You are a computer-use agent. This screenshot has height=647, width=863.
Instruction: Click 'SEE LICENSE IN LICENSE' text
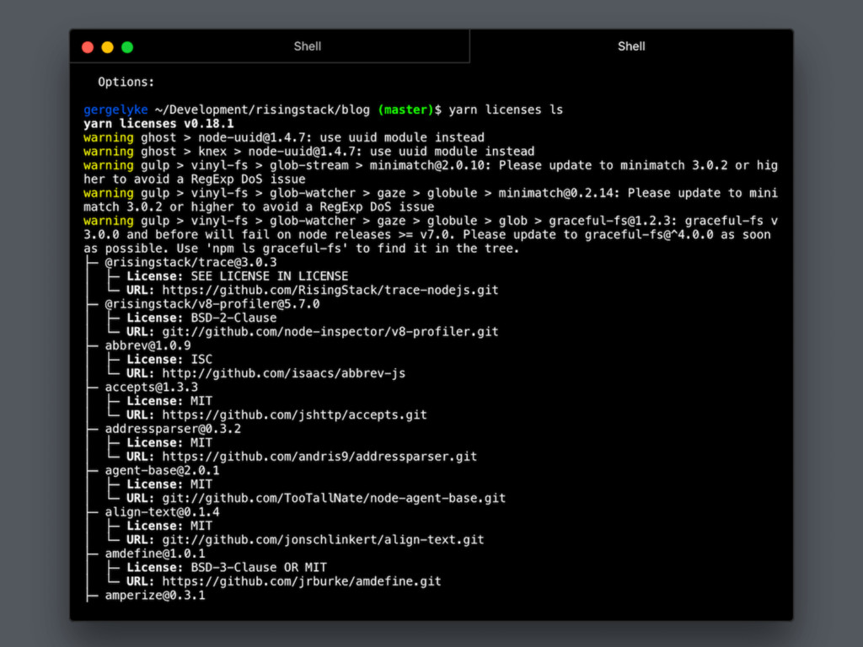point(270,276)
